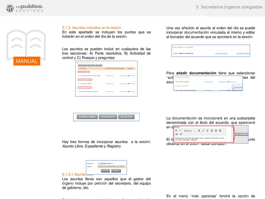Click CANCELAR in the Asunto libre dialog
This screenshot has height=199, width=265.
pos(116,171)
